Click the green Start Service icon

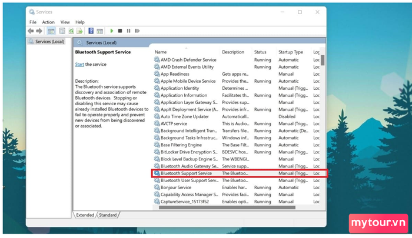[x=112, y=31]
